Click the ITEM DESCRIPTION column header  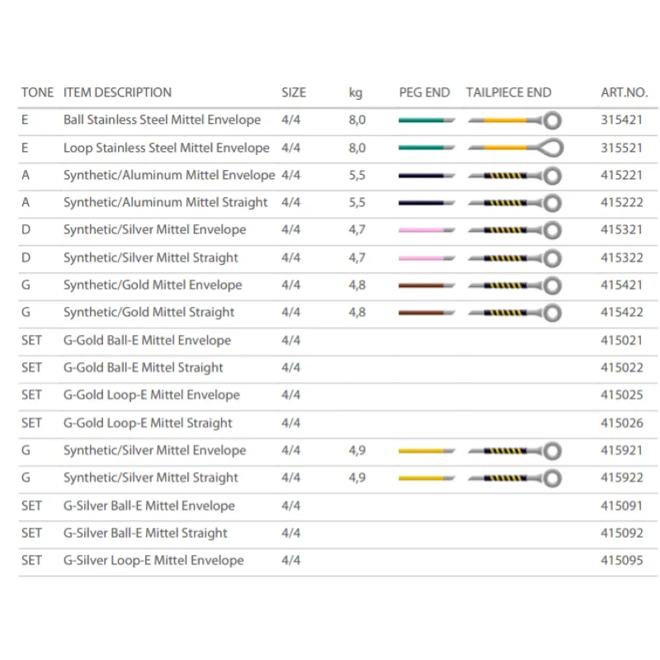pos(117,92)
